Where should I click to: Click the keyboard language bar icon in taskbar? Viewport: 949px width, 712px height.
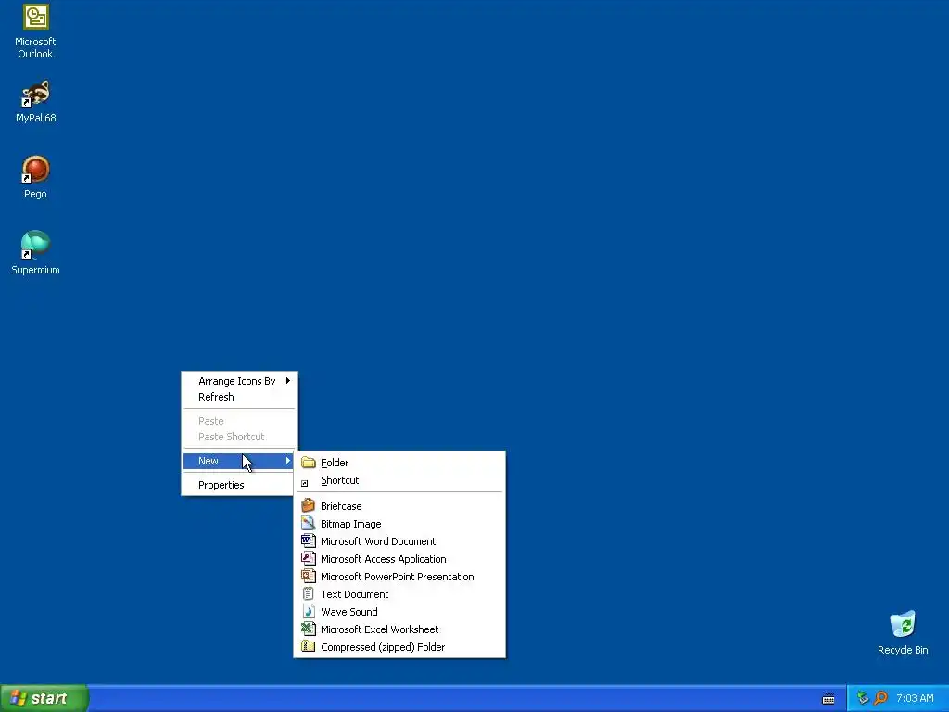point(829,699)
